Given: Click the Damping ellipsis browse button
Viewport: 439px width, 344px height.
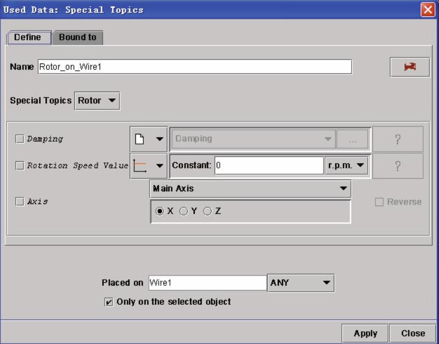Looking at the screenshot, I should (352, 139).
